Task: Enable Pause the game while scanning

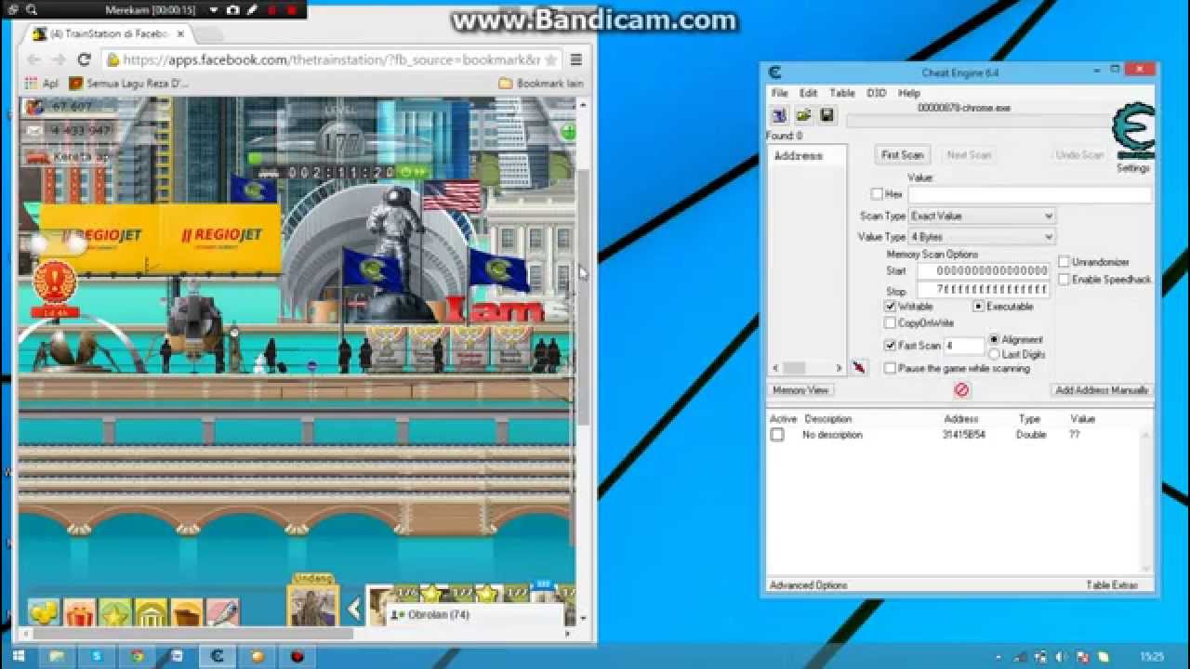Action: point(891,369)
